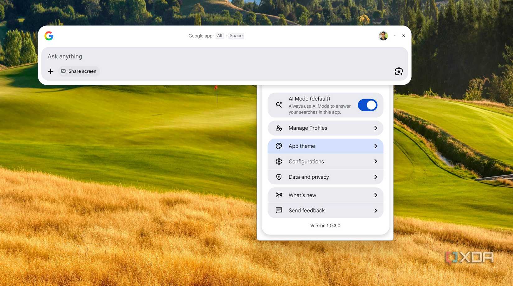Open the user profile avatar
The height and width of the screenshot is (286, 513).
pyautogui.click(x=383, y=36)
